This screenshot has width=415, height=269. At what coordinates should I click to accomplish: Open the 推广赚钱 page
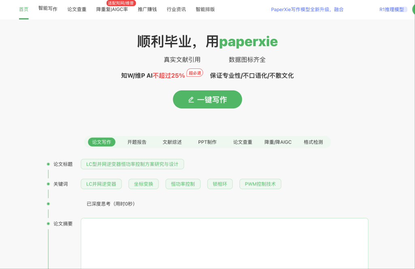tap(147, 9)
